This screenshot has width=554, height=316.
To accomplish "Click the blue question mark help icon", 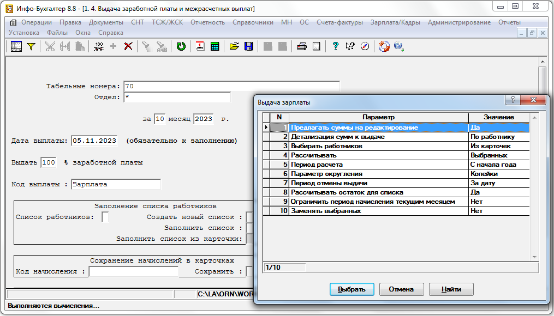I will click(x=335, y=46).
